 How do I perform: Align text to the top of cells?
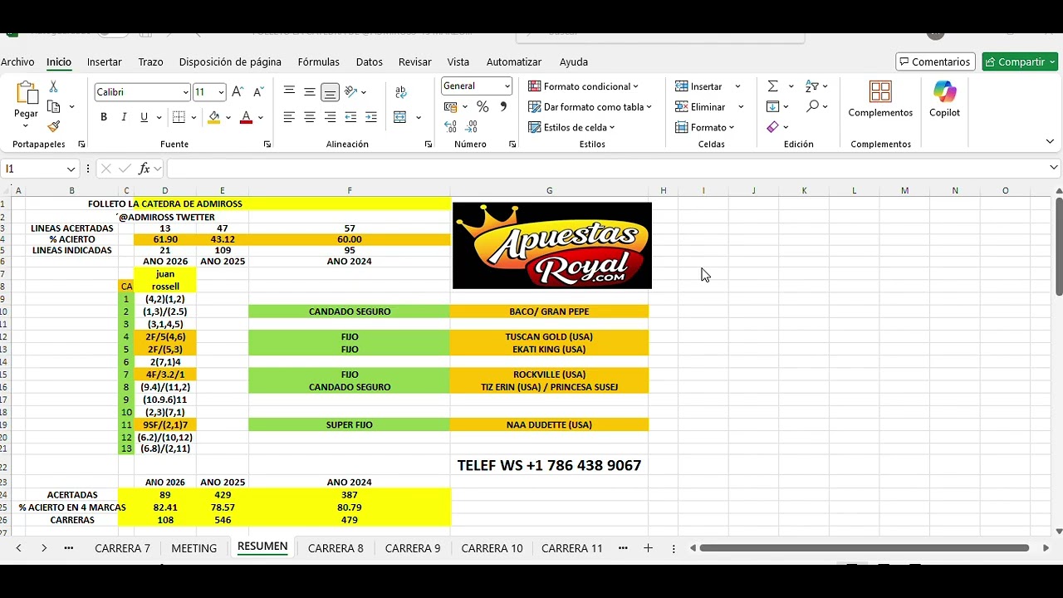click(289, 91)
